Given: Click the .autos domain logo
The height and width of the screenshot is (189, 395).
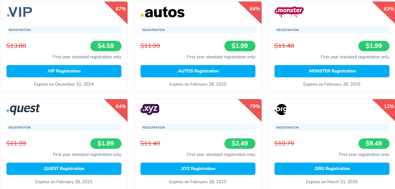Looking at the screenshot, I should [162, 13].
